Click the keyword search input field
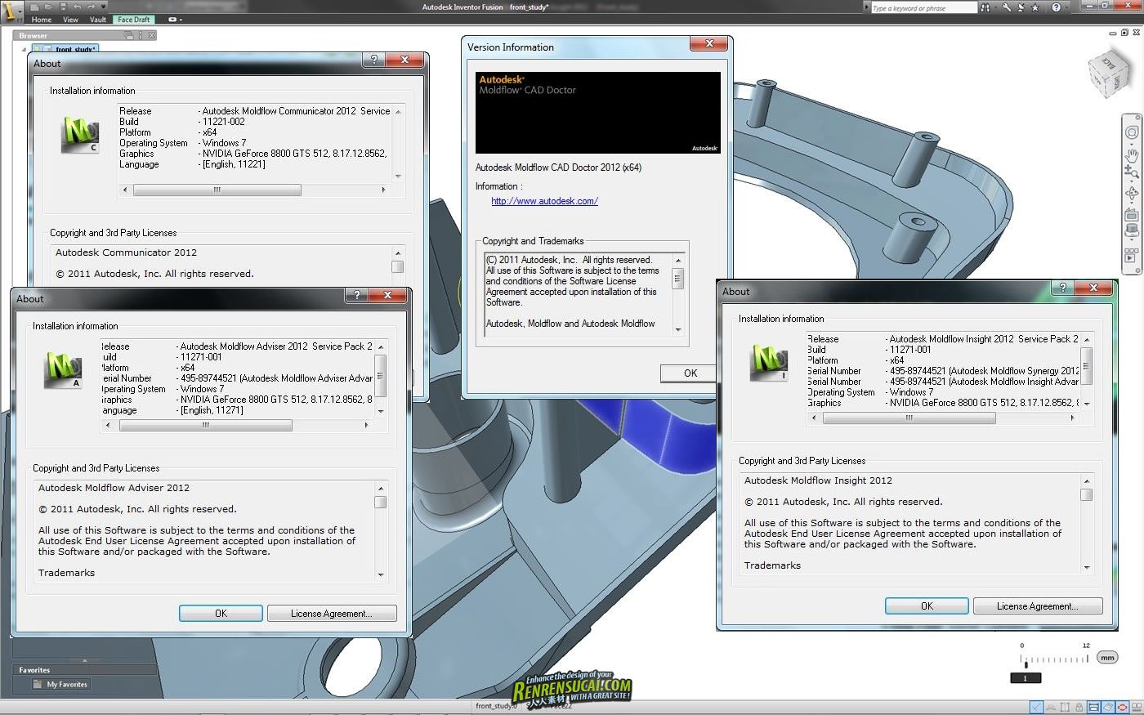 [x=924, y=8]
